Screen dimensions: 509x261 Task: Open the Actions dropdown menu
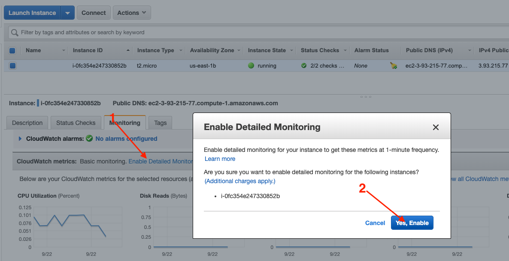point(132,13)
